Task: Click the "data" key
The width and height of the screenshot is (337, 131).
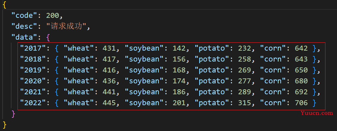Action: 24,37
